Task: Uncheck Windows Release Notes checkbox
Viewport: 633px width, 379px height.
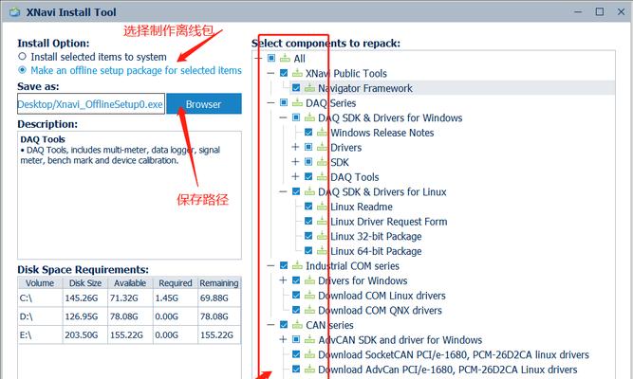Action: click(308, 133)
